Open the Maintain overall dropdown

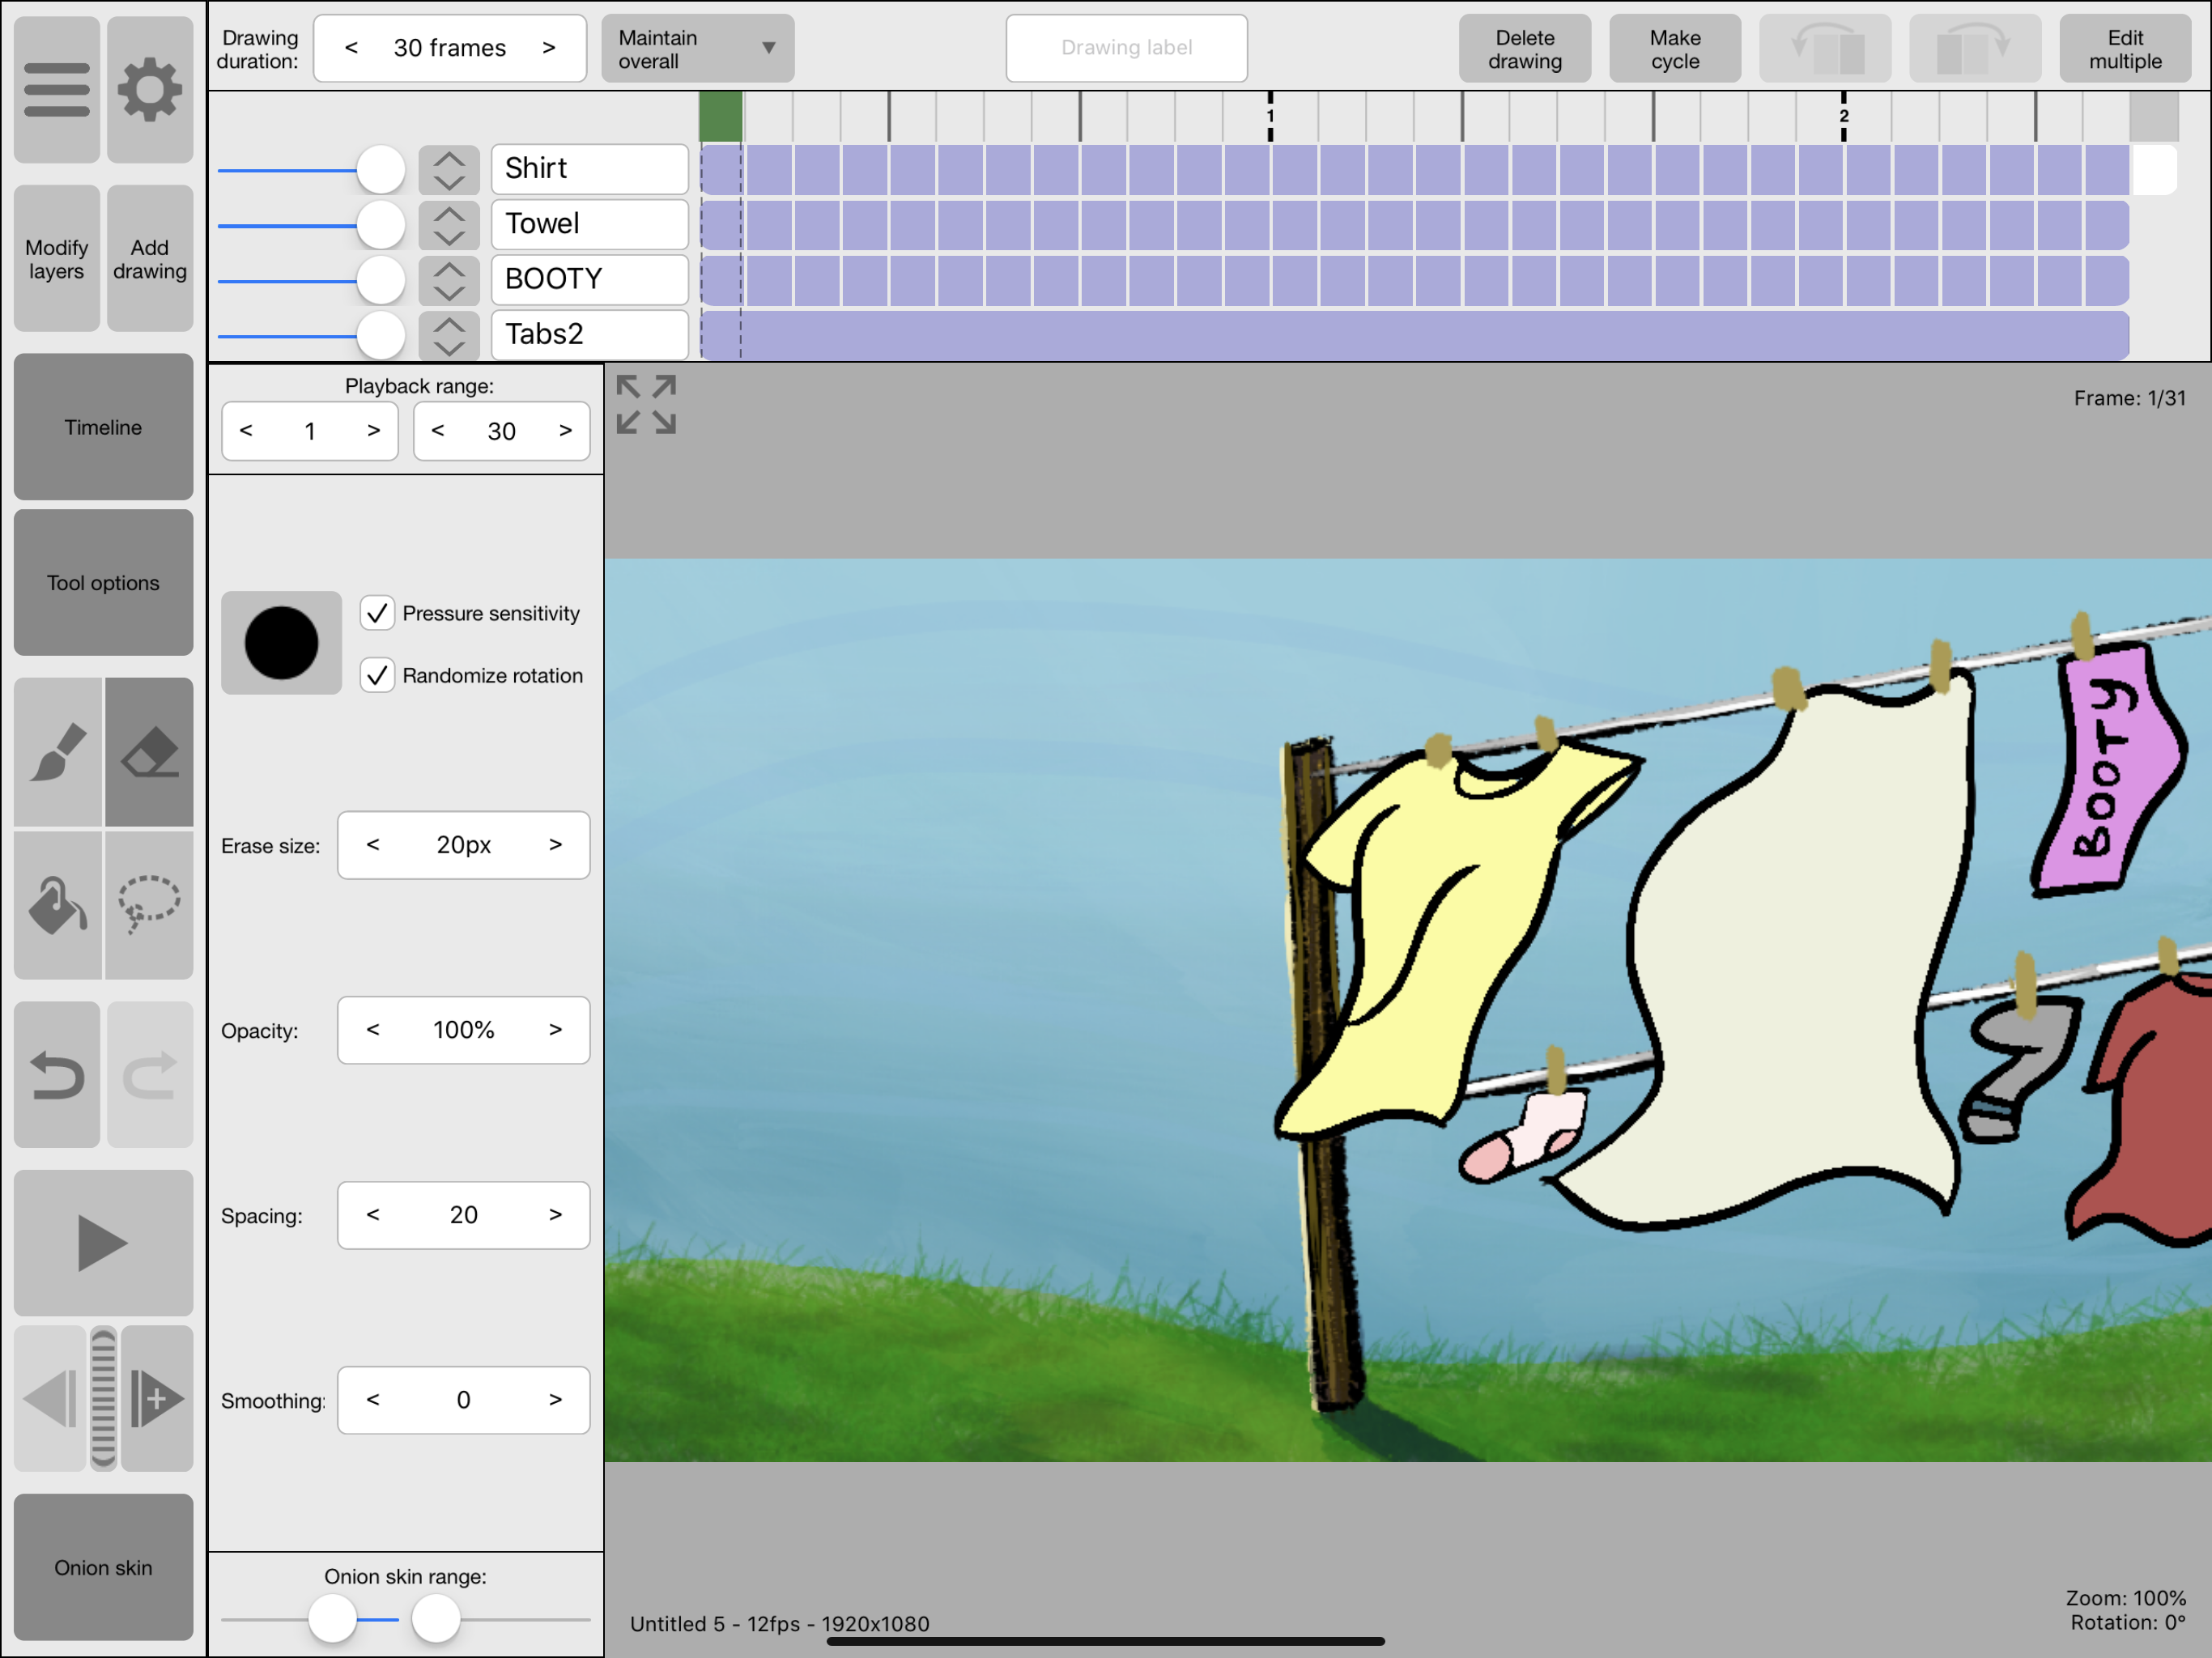[697, 48]
